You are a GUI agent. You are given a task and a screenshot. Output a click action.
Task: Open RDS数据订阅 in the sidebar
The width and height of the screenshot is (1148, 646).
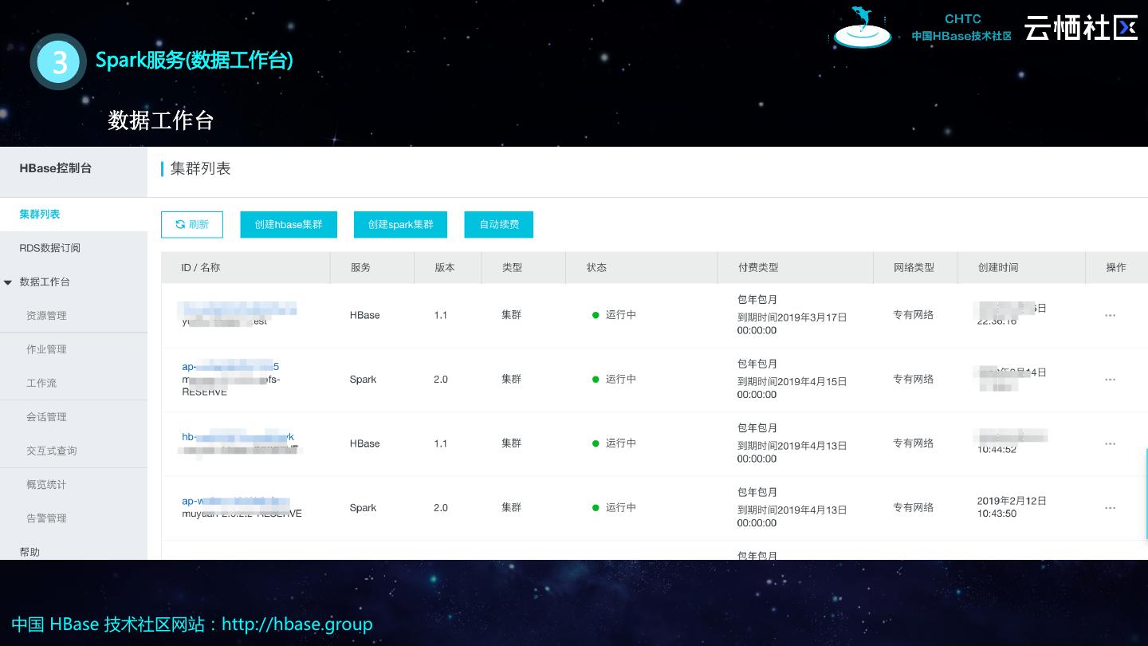click(49, 248)
